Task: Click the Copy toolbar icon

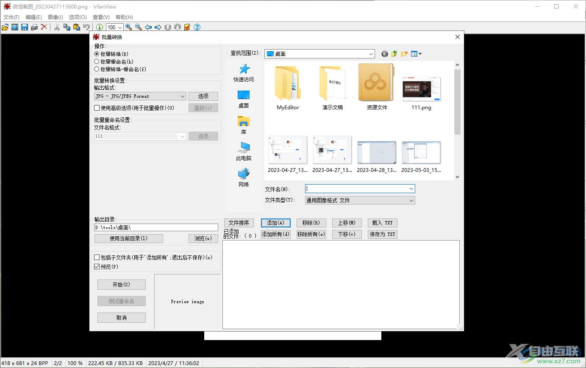Action: tap(67, 27)
